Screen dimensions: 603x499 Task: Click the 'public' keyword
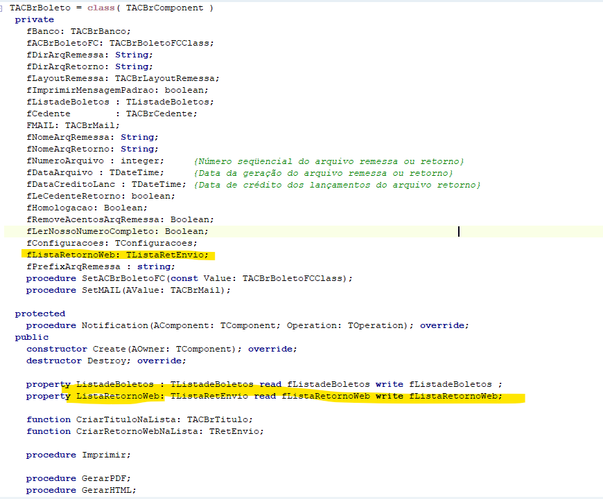pyautogui.click(x=31, y=337)
